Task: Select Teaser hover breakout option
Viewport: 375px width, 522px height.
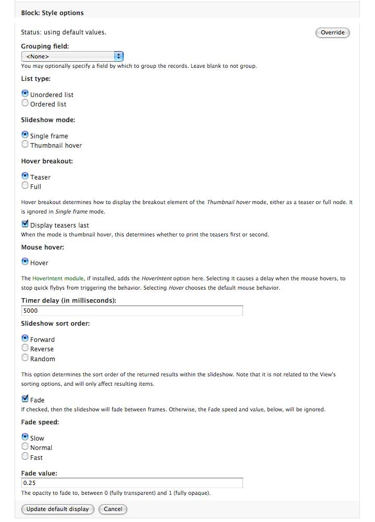Action: point(25,176)
